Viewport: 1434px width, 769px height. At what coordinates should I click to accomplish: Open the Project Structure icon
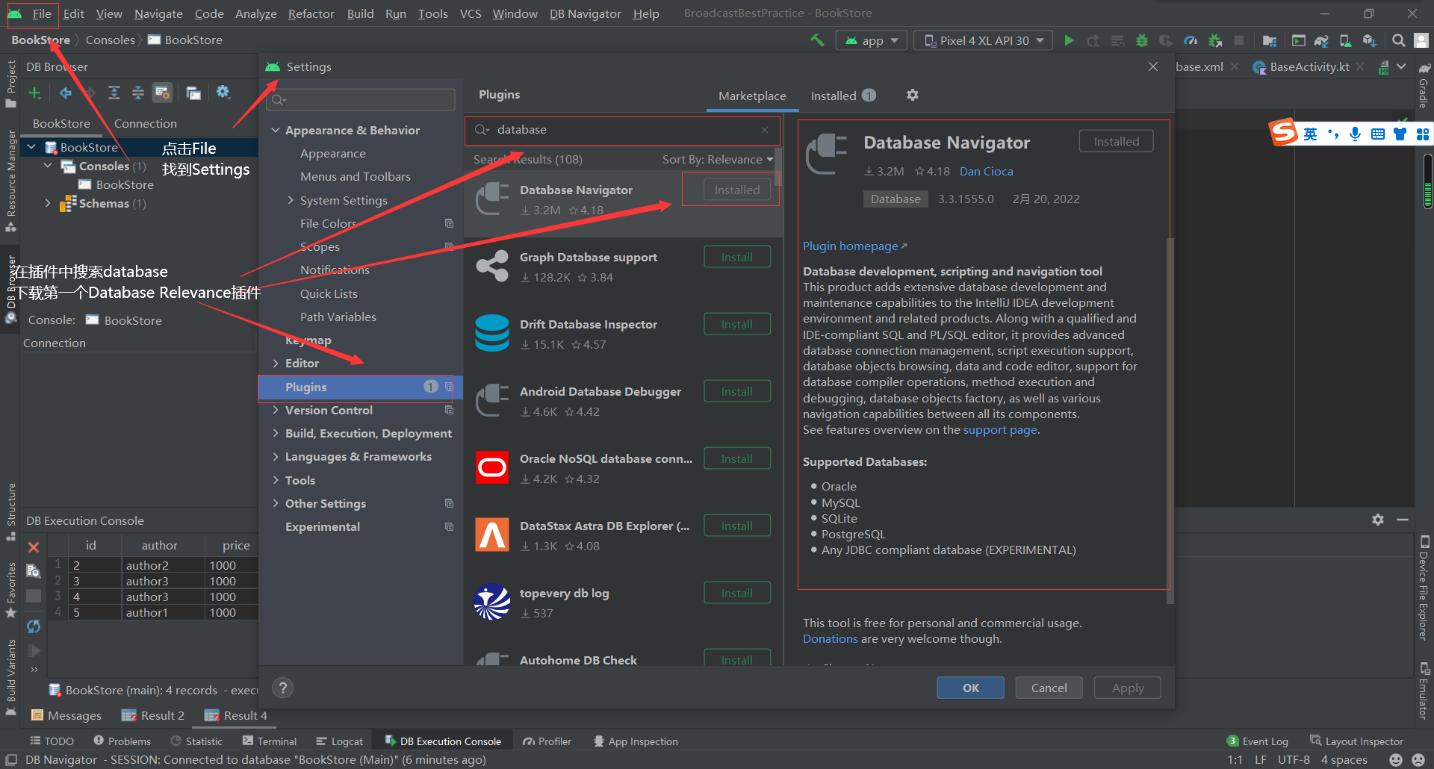(x=1269, y=40)
